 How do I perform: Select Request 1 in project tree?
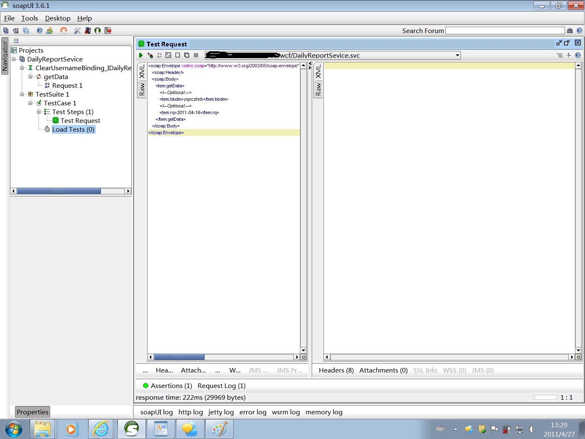tap(67, 85)
